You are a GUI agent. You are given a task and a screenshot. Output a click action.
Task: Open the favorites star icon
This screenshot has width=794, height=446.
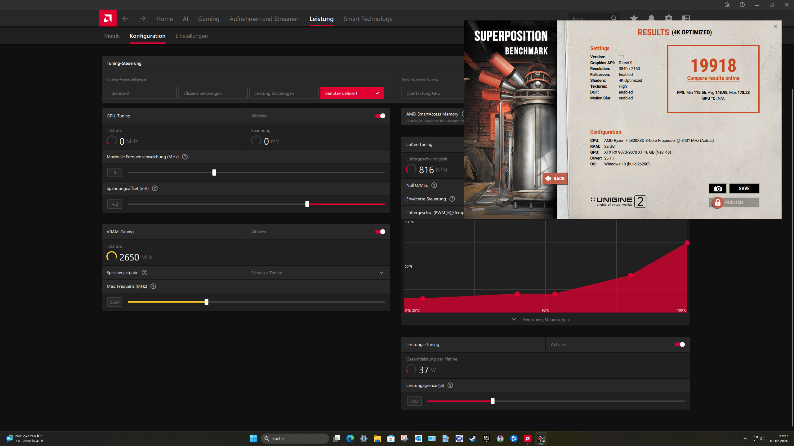point(634,18)
